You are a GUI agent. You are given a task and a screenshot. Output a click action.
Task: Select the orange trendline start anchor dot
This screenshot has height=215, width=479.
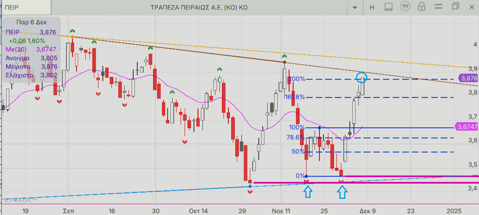72,37
